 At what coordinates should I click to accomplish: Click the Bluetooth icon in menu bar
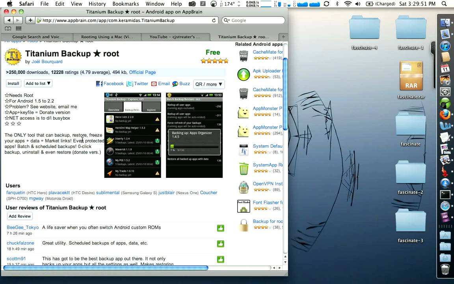coord(337,4)
